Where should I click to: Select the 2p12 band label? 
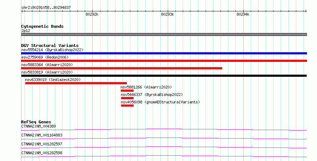coord(26,31)
